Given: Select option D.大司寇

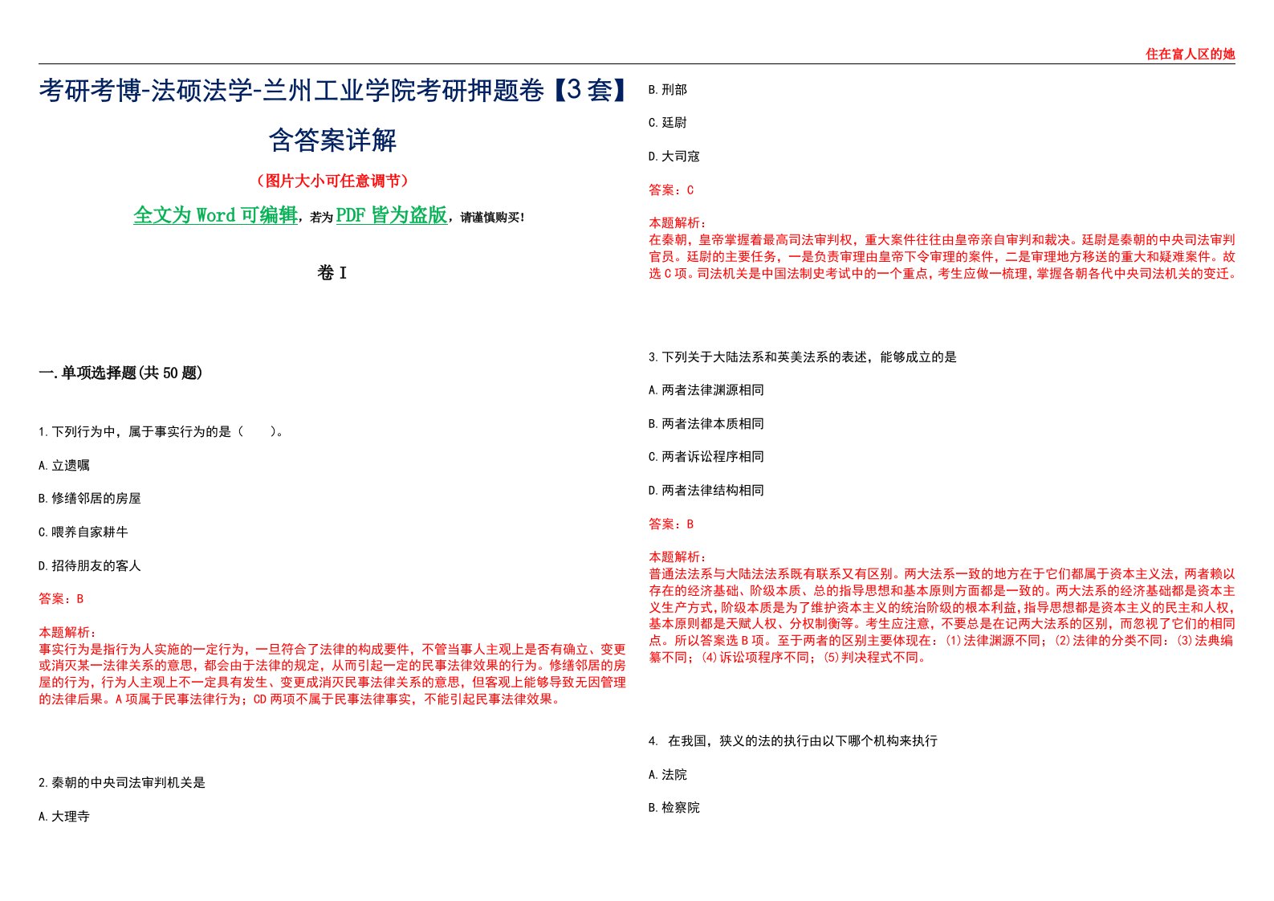Looking at the screenshot, I should pos(674,157).
